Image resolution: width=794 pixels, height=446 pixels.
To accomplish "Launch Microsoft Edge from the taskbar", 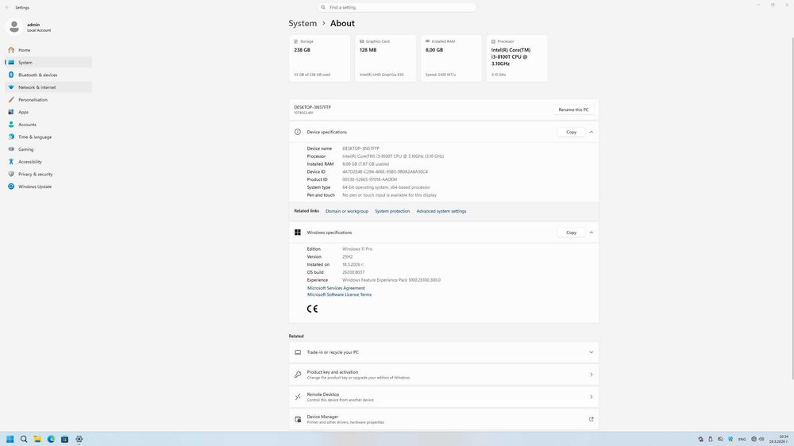I will tap(51, 439).
